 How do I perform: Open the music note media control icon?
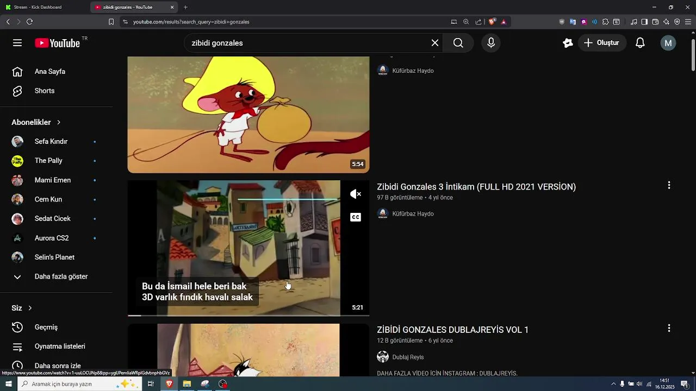pos(633,22)
